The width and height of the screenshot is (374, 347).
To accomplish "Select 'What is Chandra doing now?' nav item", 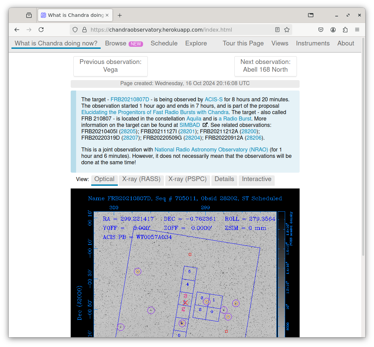I will tap(56, 43).
